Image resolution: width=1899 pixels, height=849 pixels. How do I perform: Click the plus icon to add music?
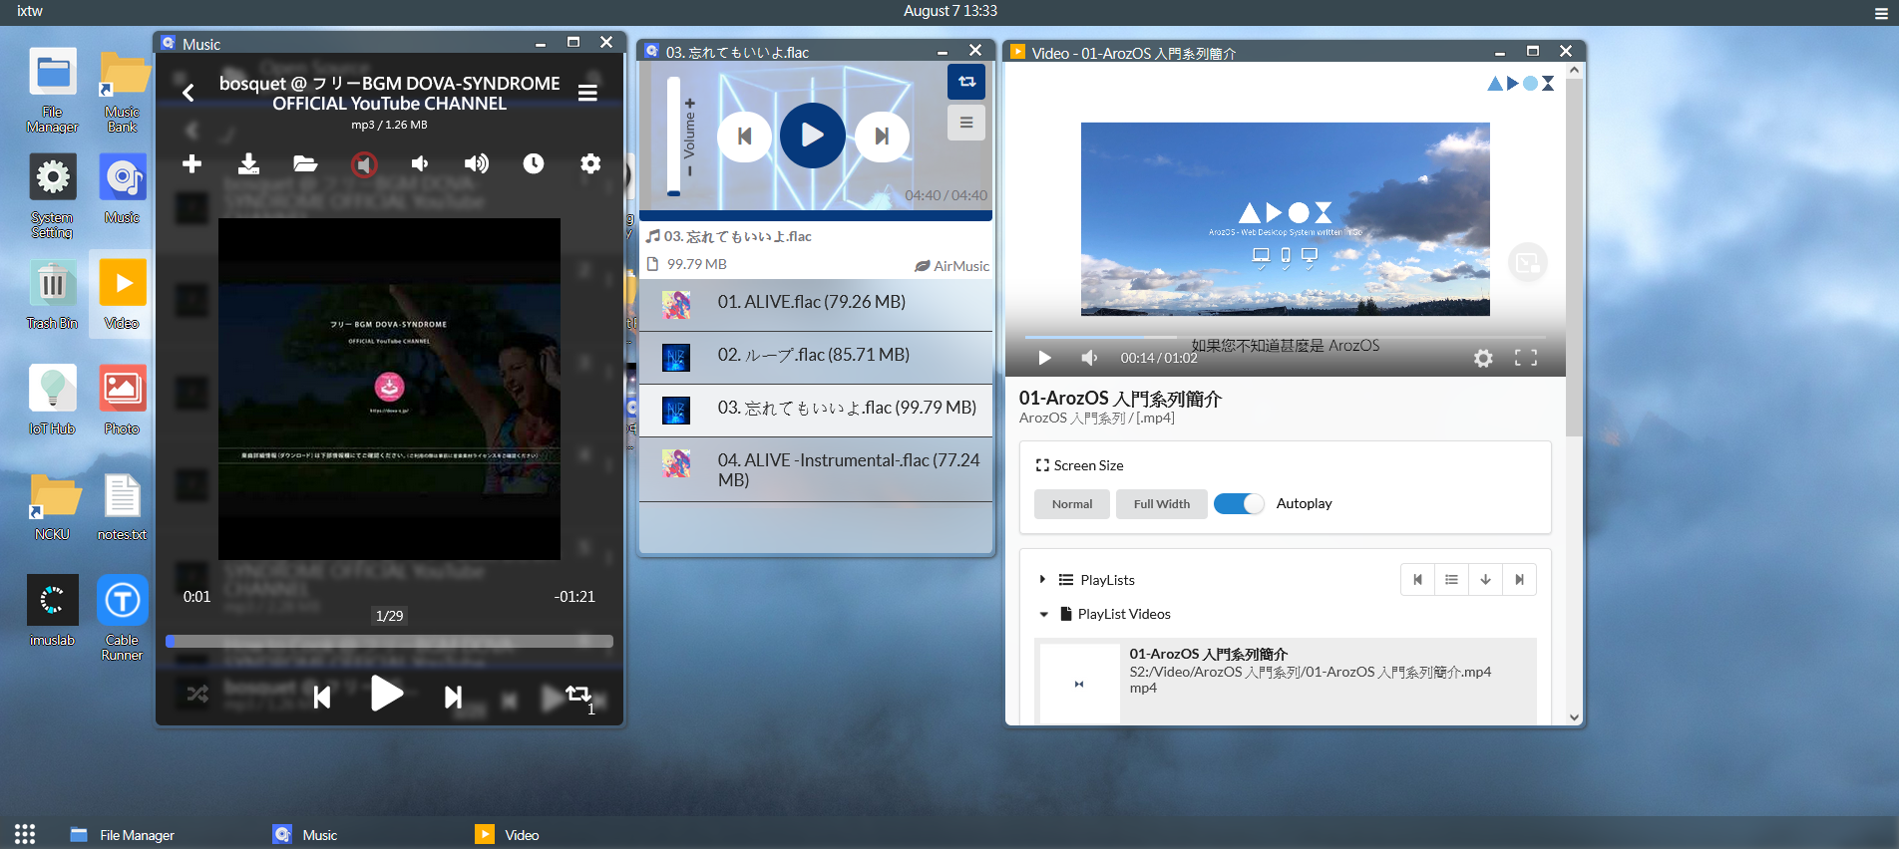pyautogui.click(x=191, y=163)
